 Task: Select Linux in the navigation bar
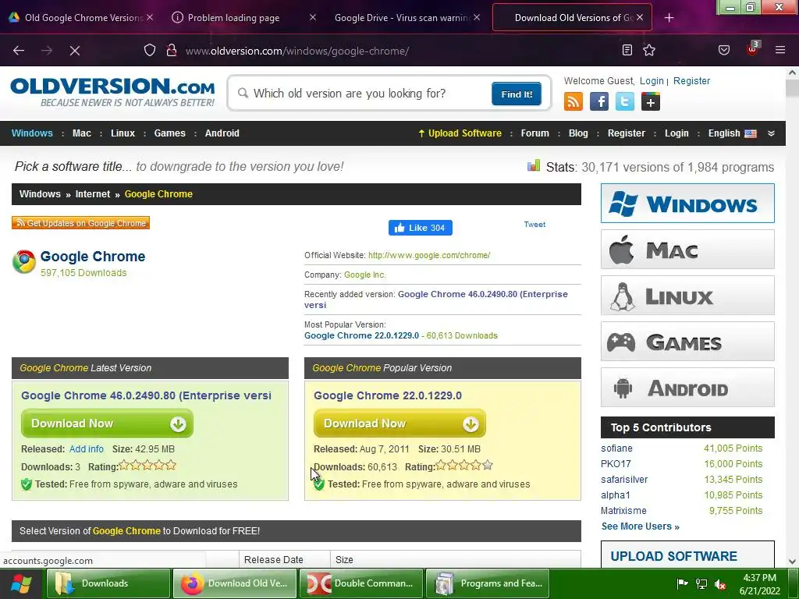point(123,133)
